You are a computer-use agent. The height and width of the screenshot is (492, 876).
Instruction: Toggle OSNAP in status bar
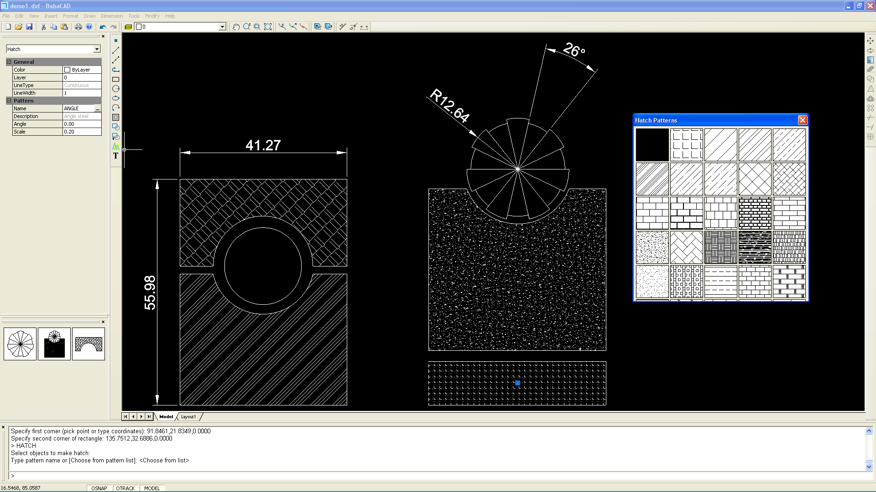[99, 488]
